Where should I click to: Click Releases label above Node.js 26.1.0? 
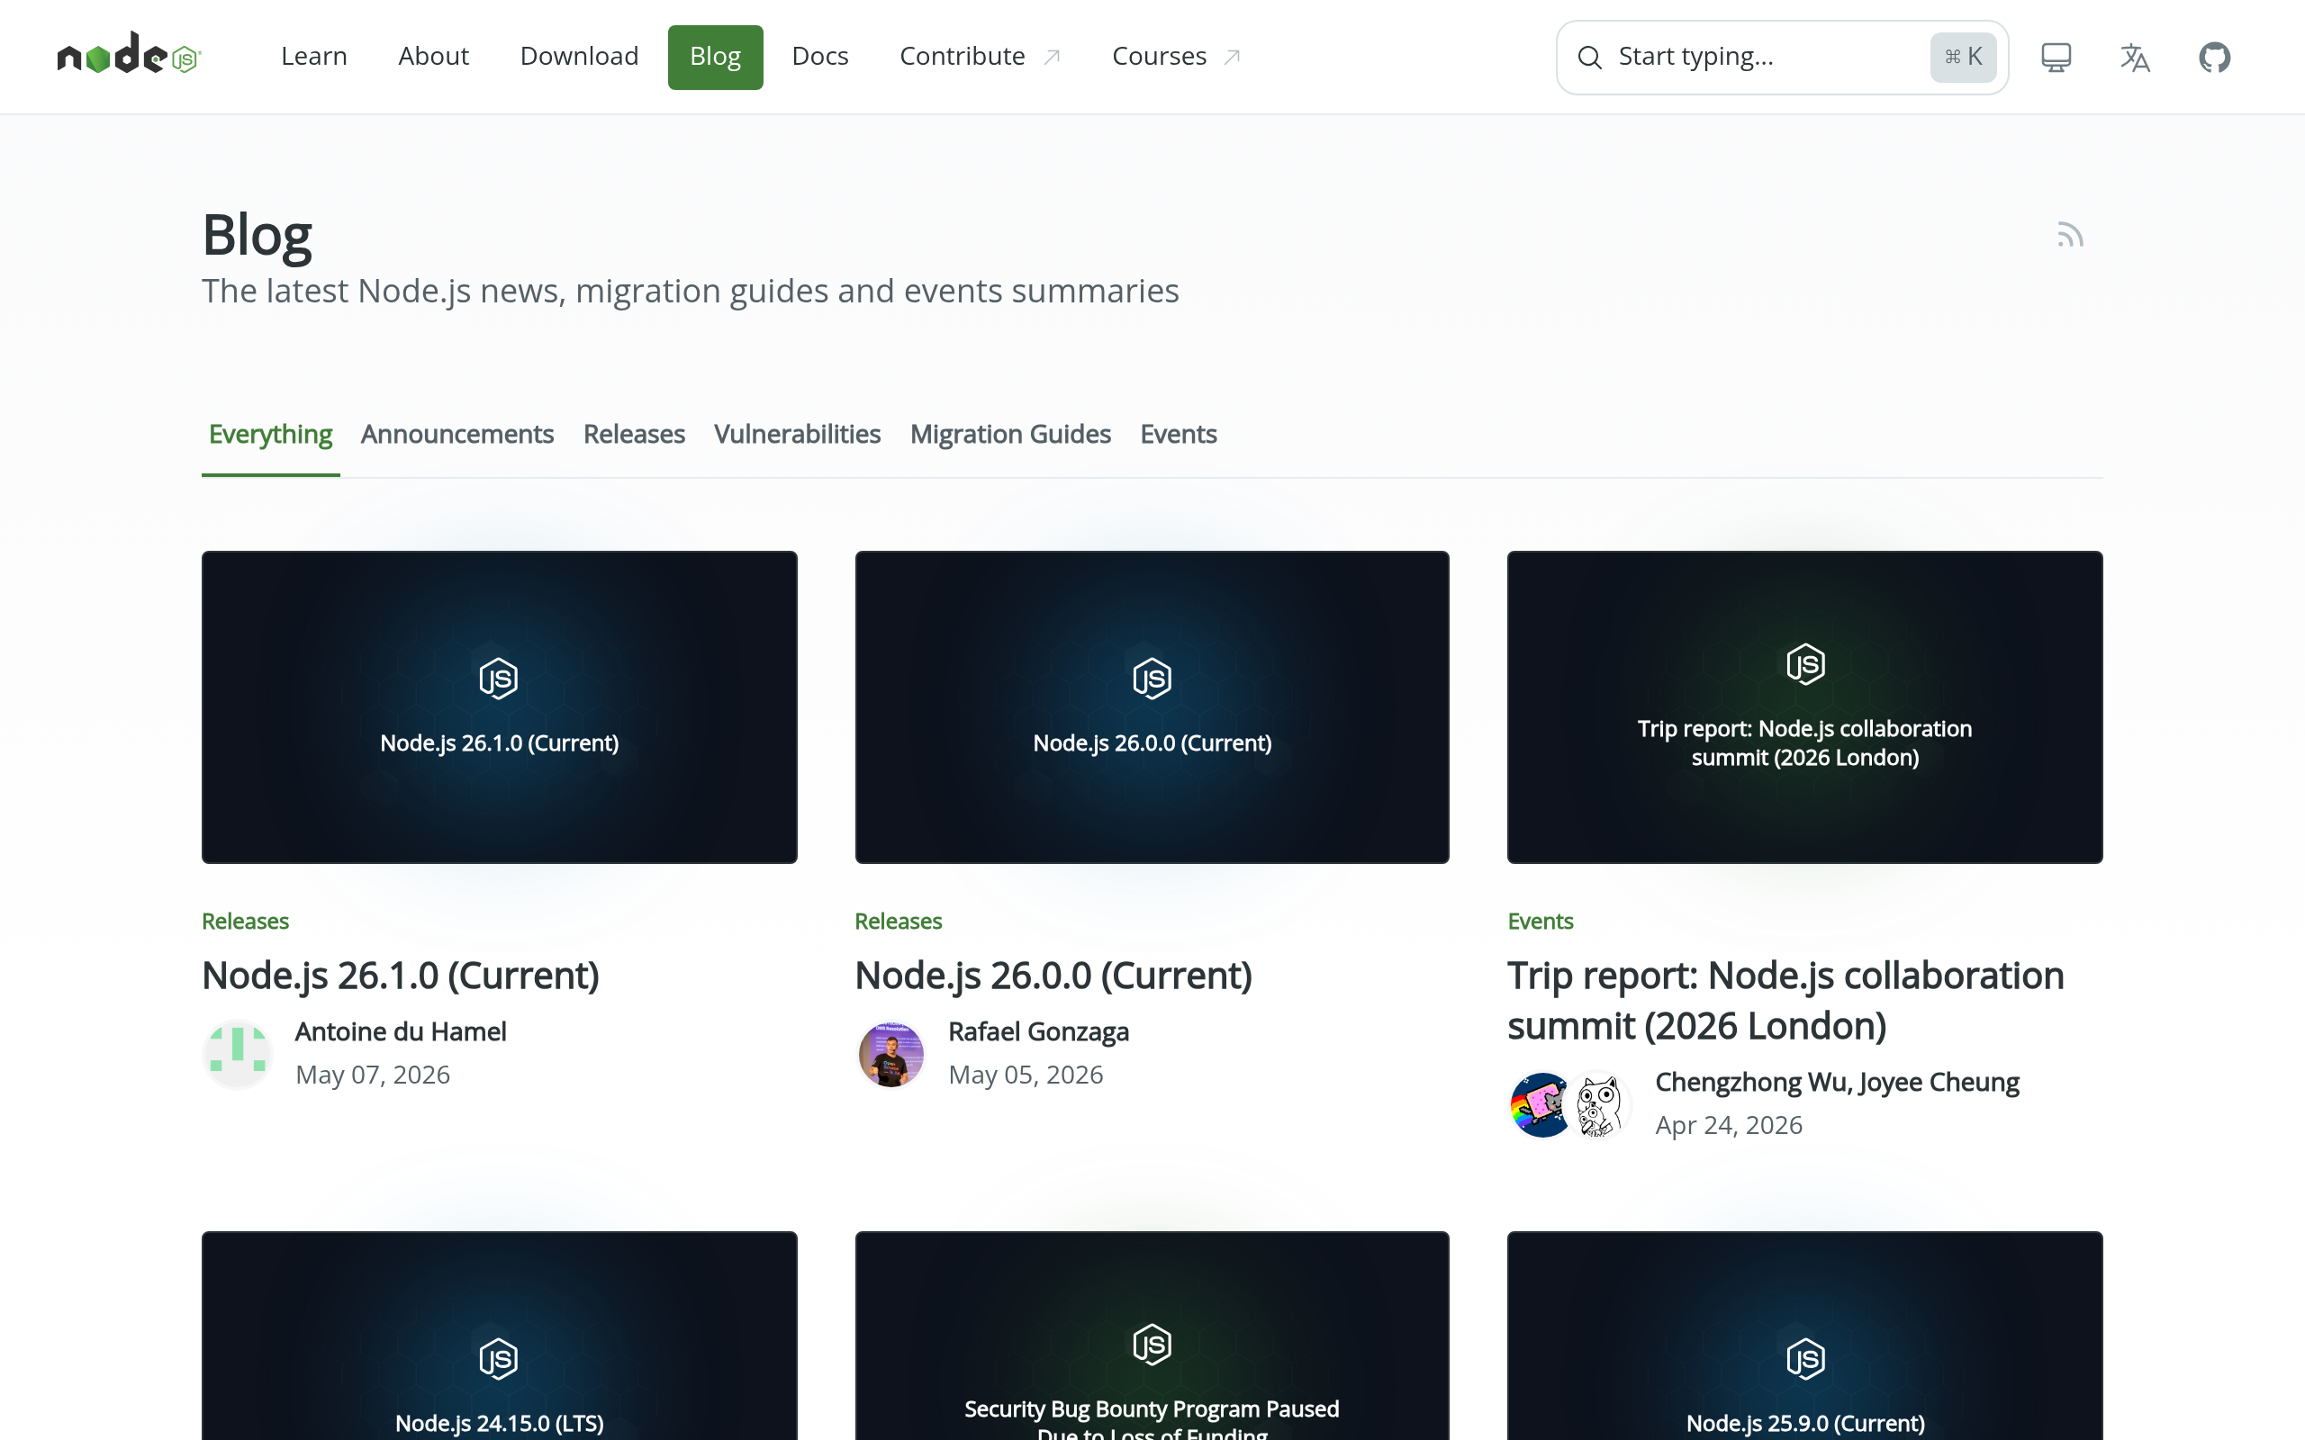[x=245, y=921]
